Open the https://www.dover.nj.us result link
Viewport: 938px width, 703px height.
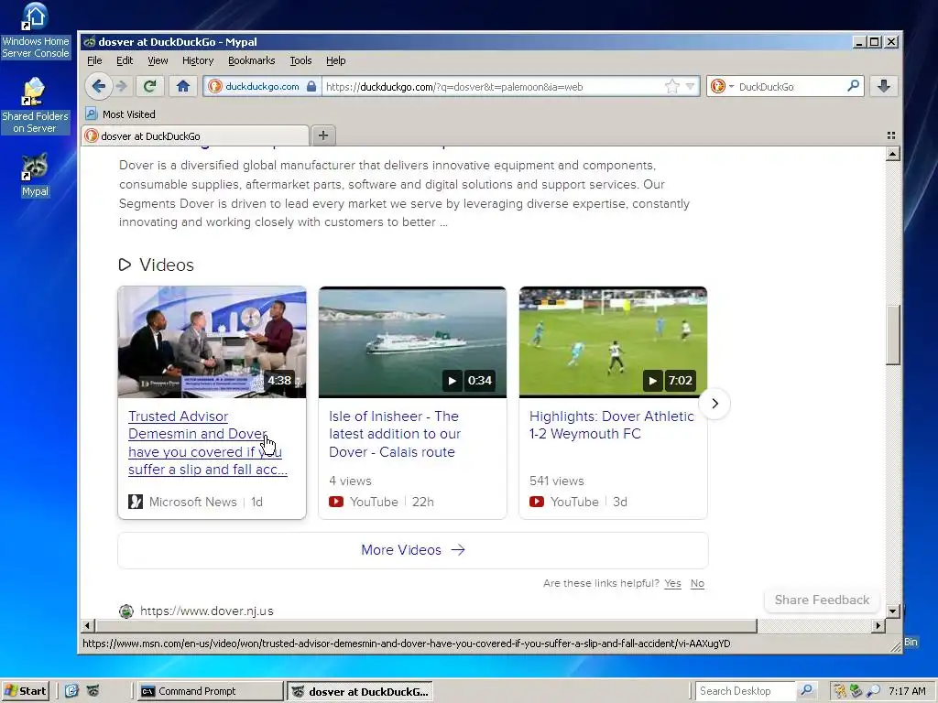(x=206, y=611)
